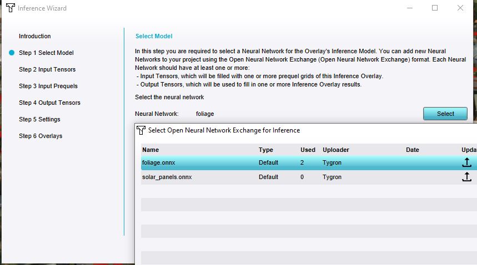
Task: Sort list by Uploader column header
Action: click(336, 150)
